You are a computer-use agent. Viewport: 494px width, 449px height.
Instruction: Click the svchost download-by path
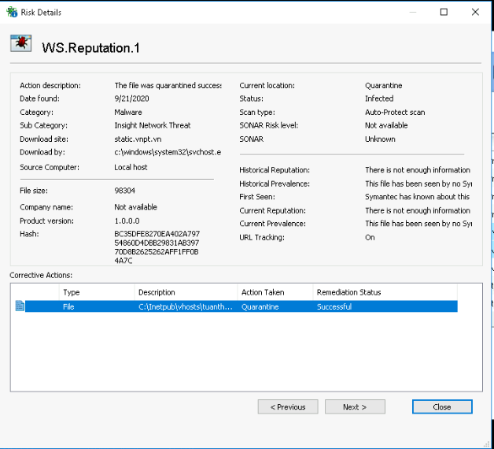click(168, 152)
